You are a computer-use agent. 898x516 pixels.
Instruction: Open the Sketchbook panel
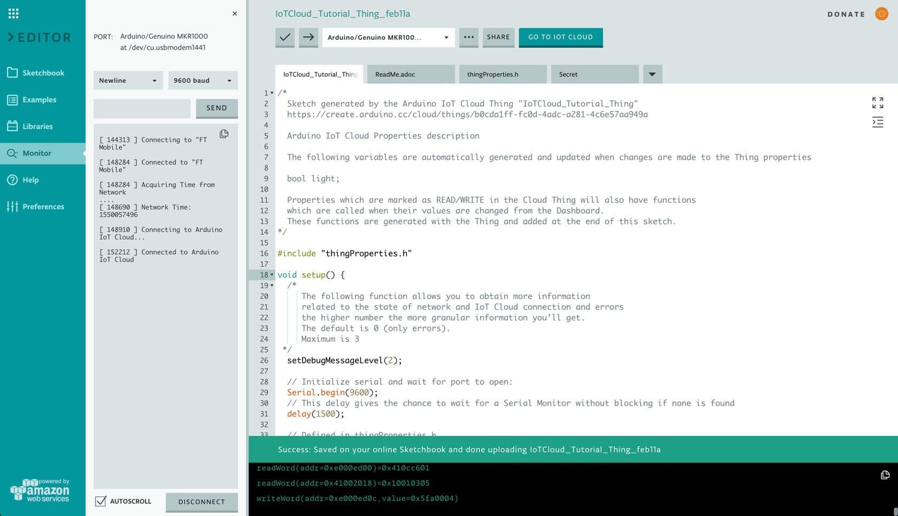click(43, 73)
